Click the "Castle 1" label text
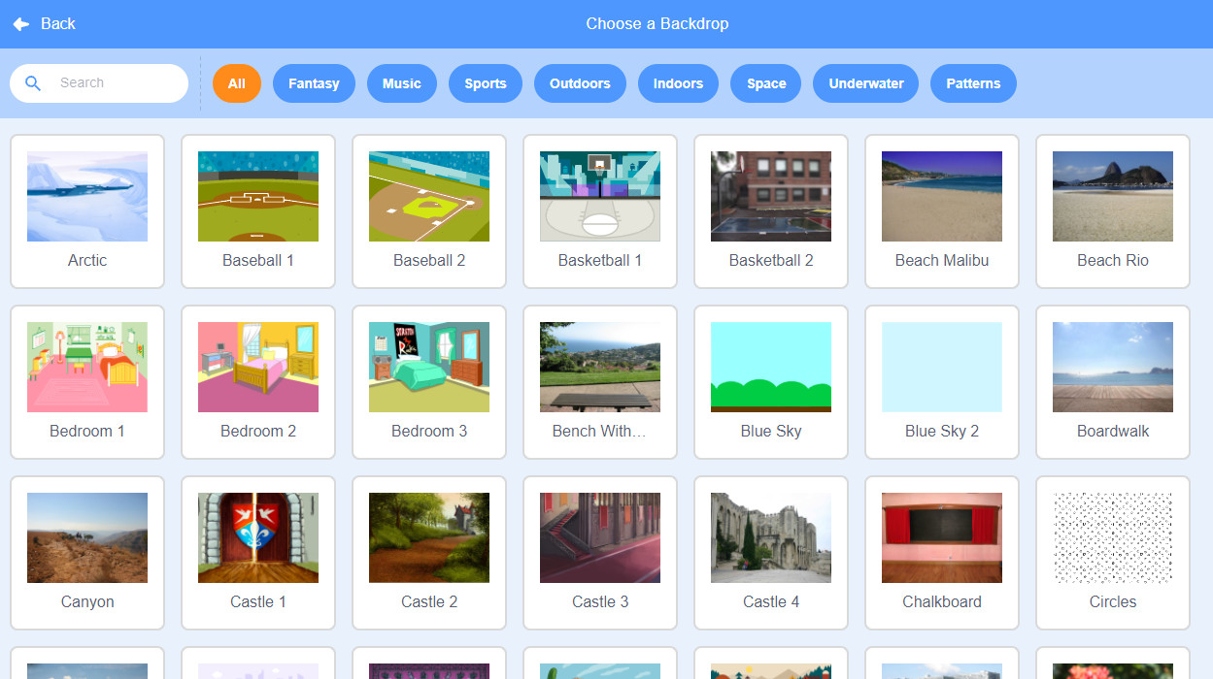This screenshot has width=1213, height=679. [258, 602]
